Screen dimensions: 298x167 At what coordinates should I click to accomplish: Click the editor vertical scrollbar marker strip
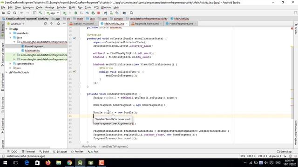pos(292,85)
